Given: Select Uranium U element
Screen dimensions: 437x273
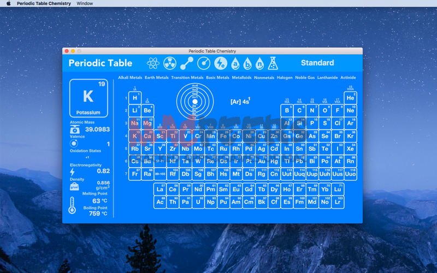Looking at the screenshot, I should coord(198,202).
